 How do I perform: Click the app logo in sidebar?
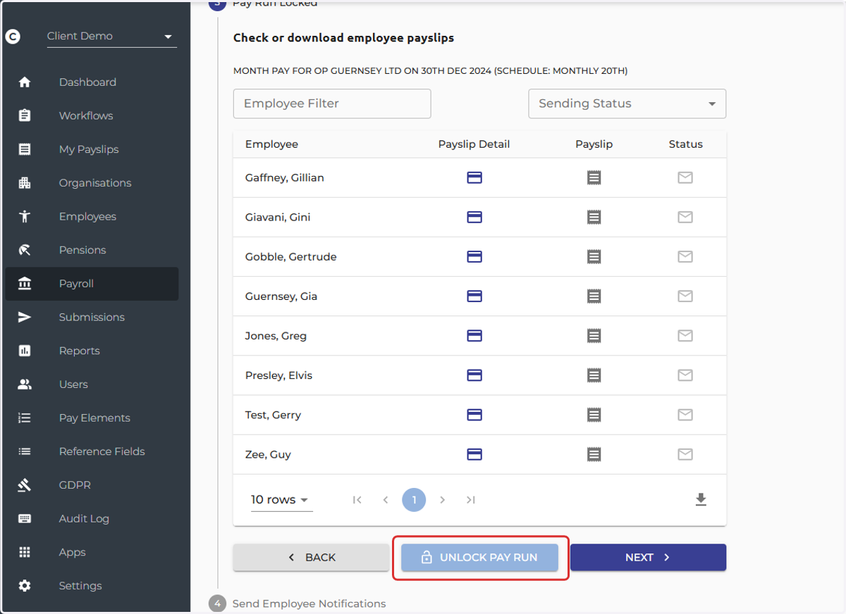pos(13,37)
